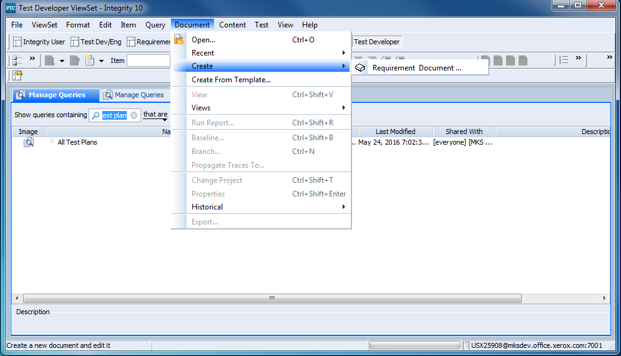Click the create new item icon
The image size is (621, 356).
(x=89, y=60)
